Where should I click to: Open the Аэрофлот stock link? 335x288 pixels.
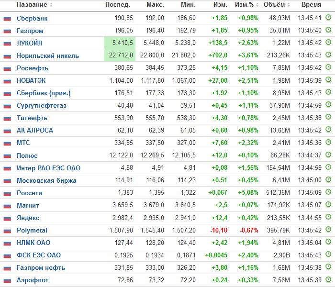(x=33, y=280)
